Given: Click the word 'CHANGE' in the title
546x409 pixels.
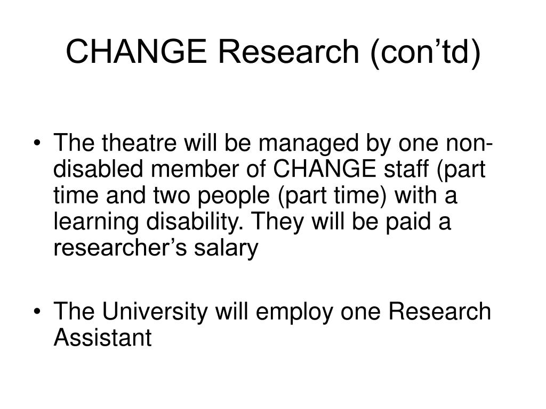Looking at the screenshot, I should pos(136,52).
